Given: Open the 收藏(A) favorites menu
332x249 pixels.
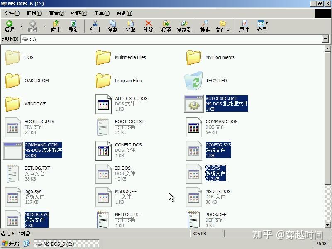Looking at the screenshot, I should tap(79, 13).
